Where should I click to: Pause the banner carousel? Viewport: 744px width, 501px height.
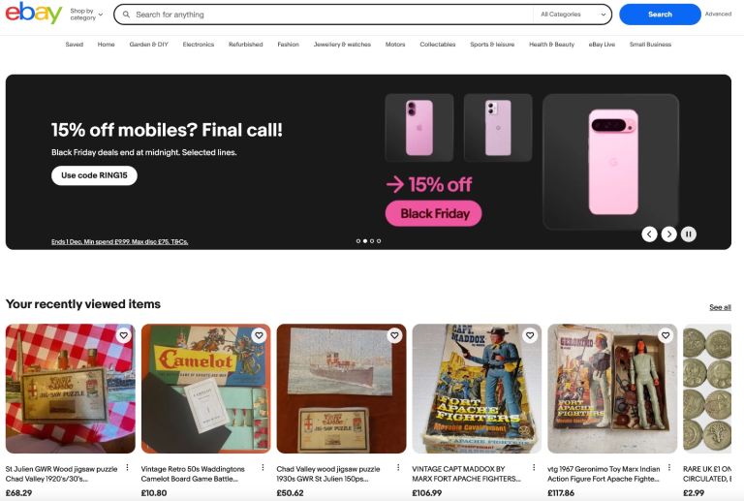tap(689, 234)
